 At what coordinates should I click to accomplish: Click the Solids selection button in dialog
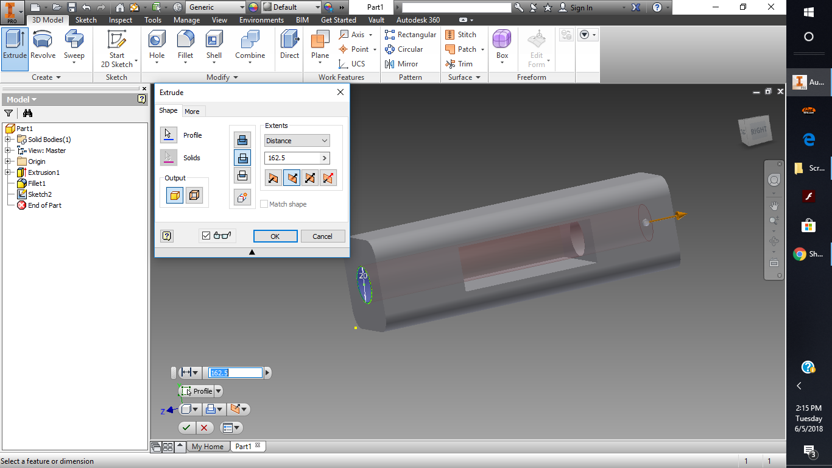(x=169, y=157)
